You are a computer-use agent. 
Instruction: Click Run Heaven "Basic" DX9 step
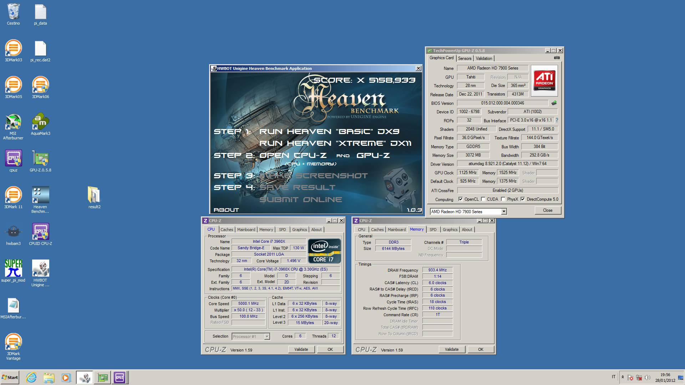[329, 132]
